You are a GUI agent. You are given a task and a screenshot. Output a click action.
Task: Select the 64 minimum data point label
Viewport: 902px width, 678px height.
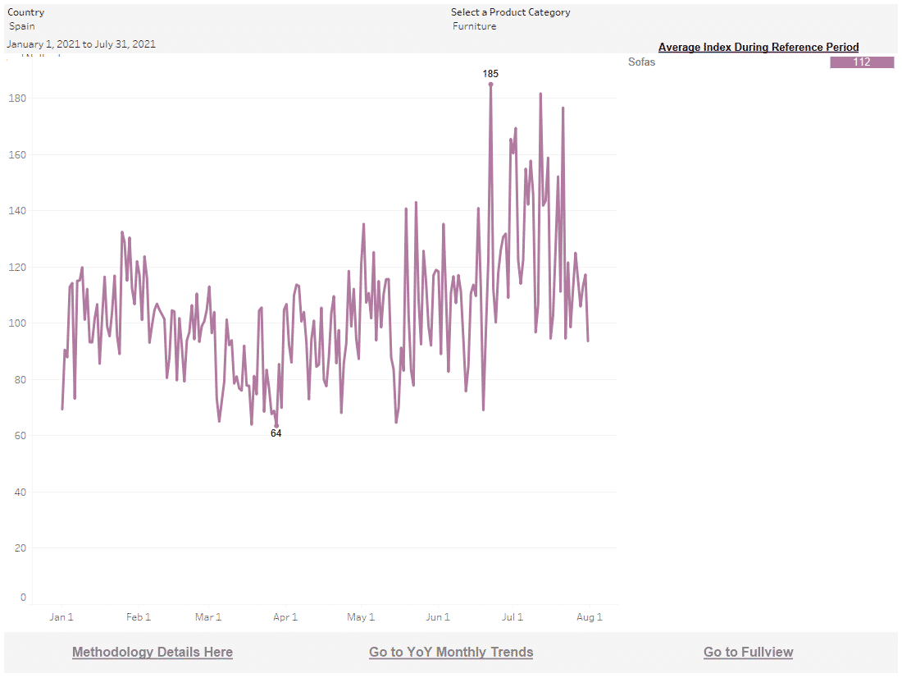276,433
